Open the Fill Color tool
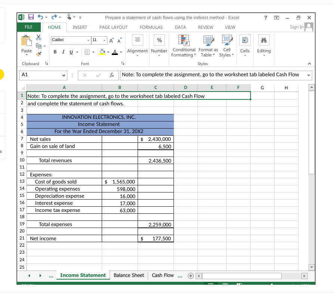Screen dimensions: 334x293 tap(103, 51)
